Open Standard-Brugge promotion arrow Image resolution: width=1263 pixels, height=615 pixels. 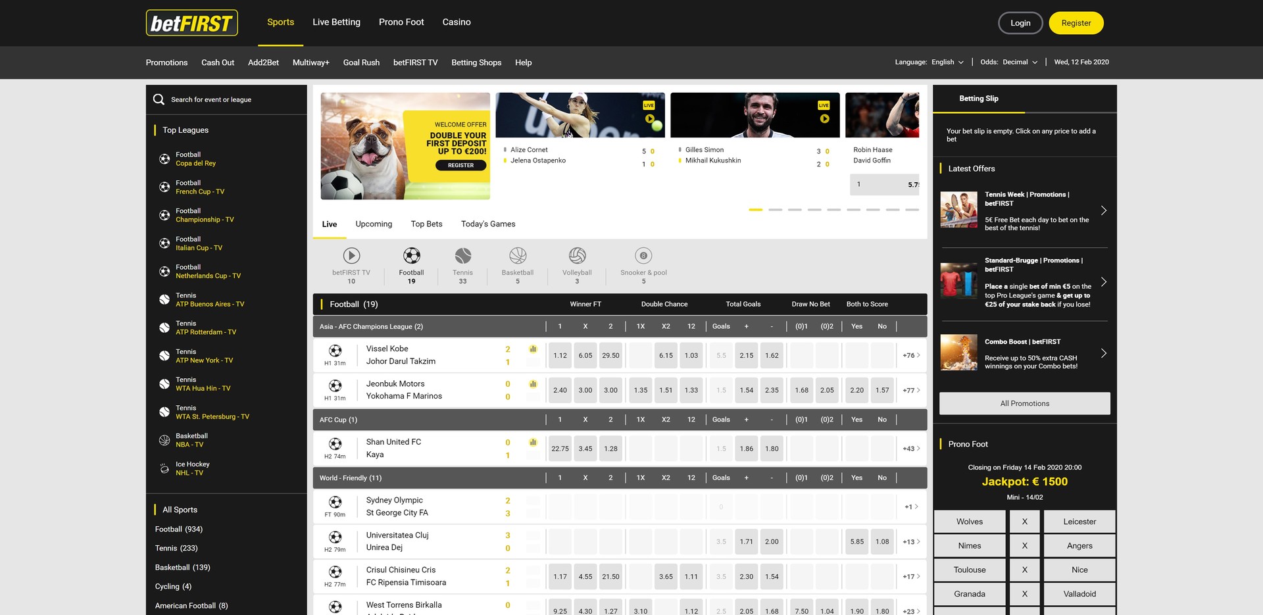[x=1104, y=282]
